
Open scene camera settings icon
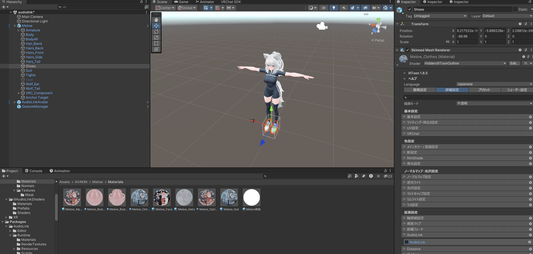pos(376,8)
